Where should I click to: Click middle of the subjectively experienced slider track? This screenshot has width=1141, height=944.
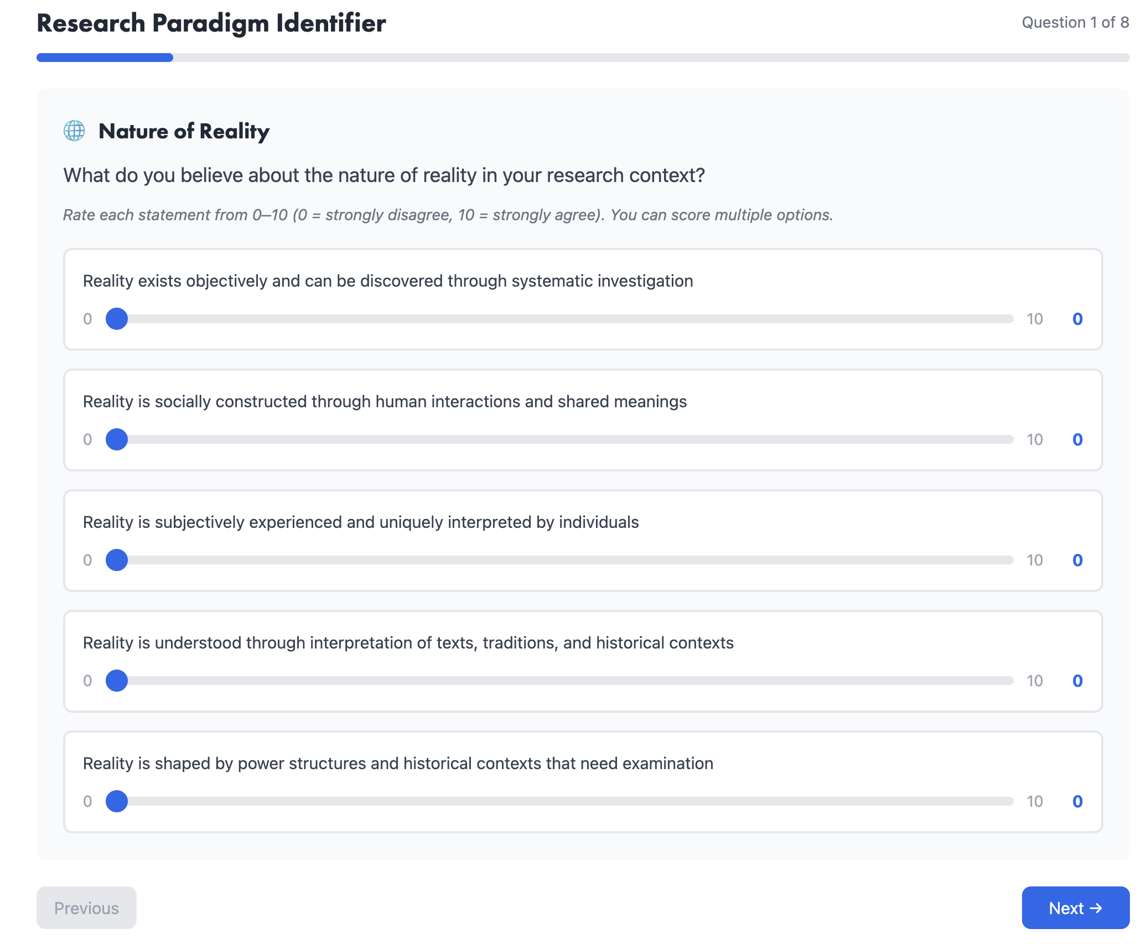point(559,560)
